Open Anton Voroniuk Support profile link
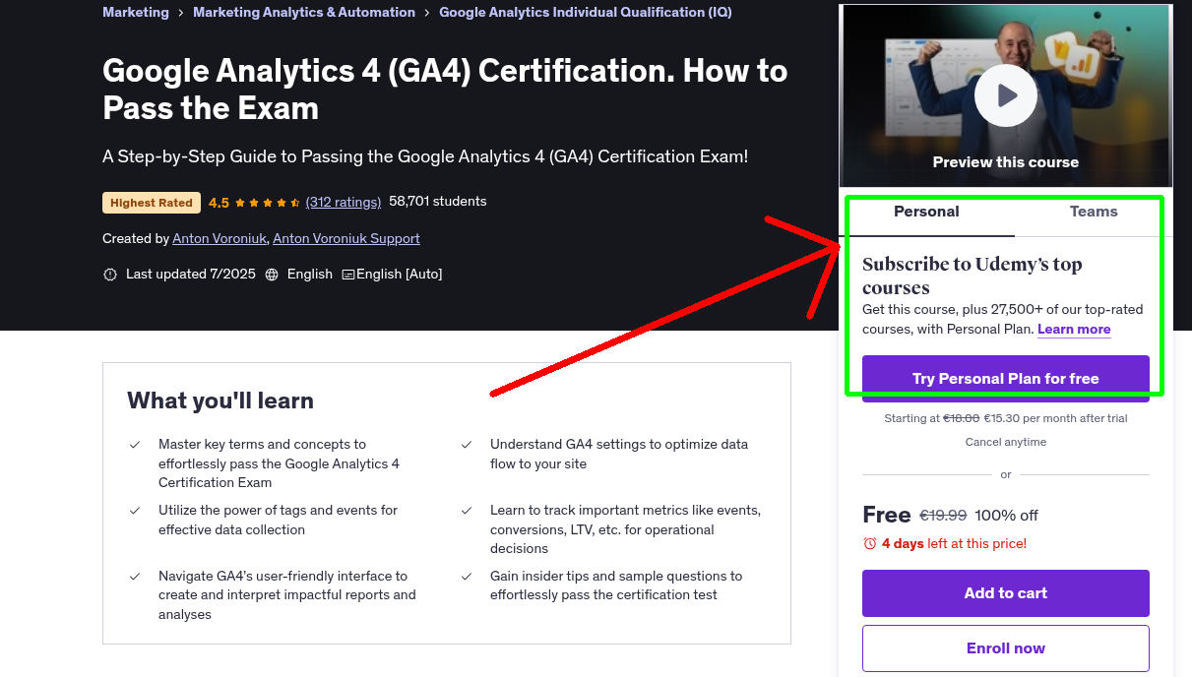The image size is (1192, 677). [x=346, y=238]
